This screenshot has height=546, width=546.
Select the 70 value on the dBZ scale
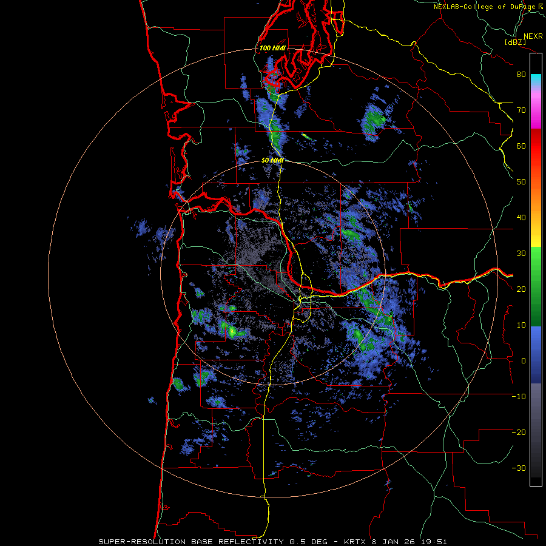(521, 110)
